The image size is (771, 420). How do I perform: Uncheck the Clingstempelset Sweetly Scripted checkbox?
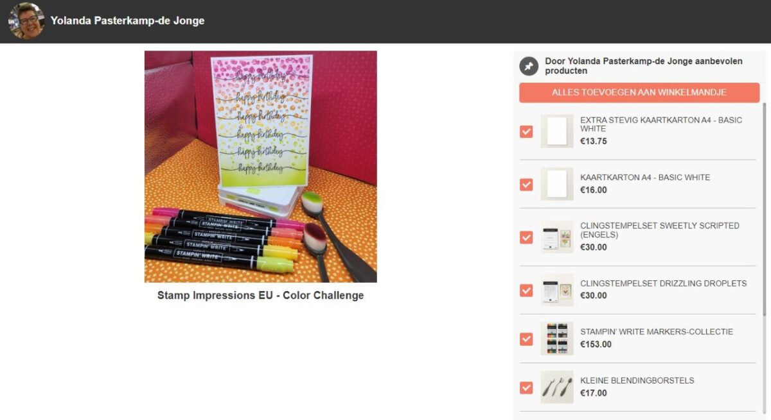pyautogui.click(x=526, y=237)
